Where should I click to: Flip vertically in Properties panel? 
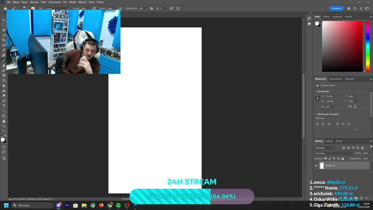[355, 106]
